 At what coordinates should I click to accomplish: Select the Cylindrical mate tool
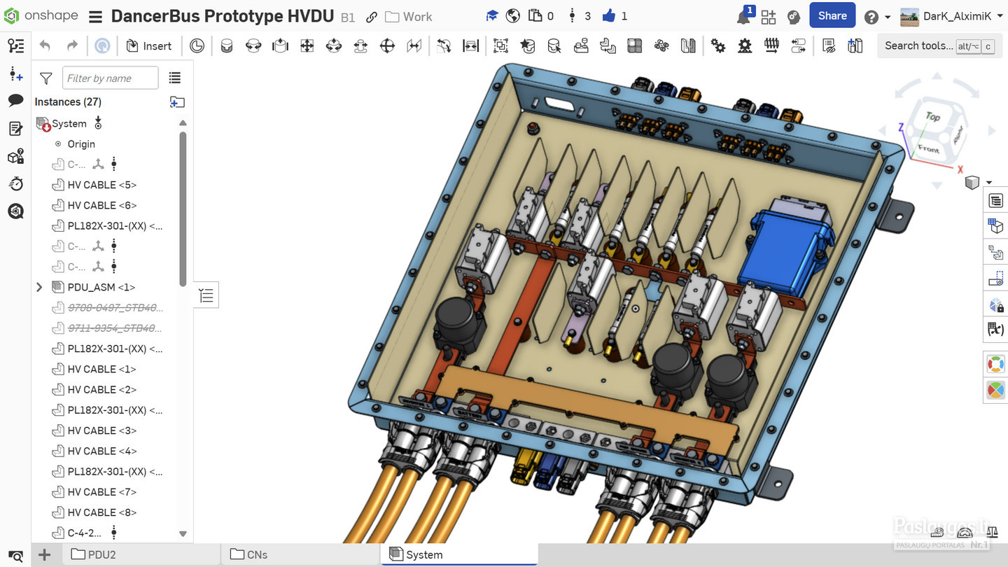click(x=333, y=46)
